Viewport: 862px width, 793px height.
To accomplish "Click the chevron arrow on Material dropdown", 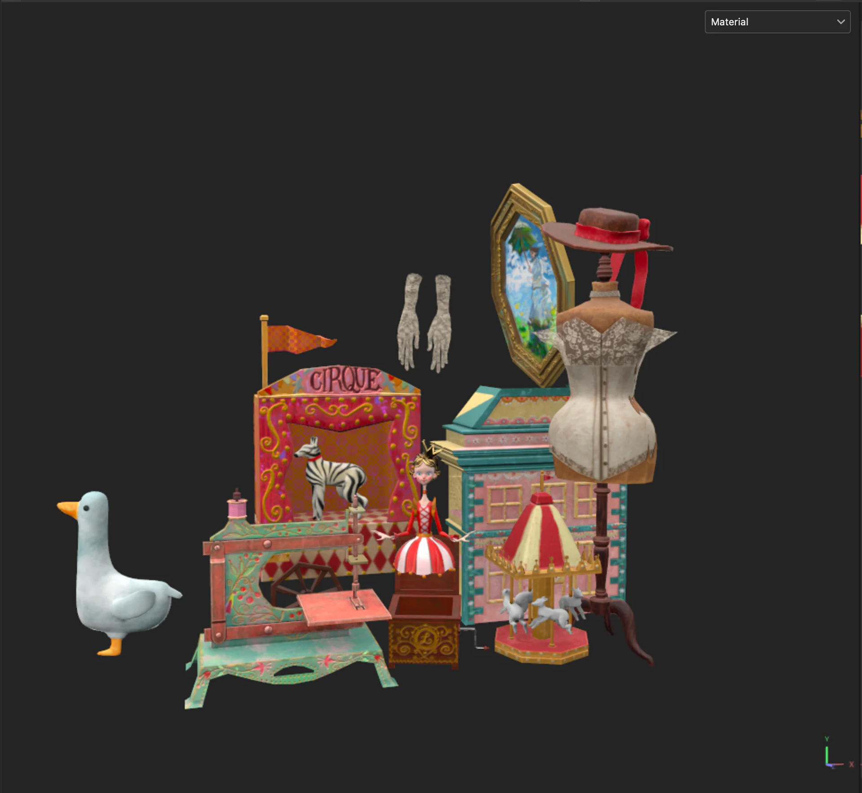I will 840,22.
